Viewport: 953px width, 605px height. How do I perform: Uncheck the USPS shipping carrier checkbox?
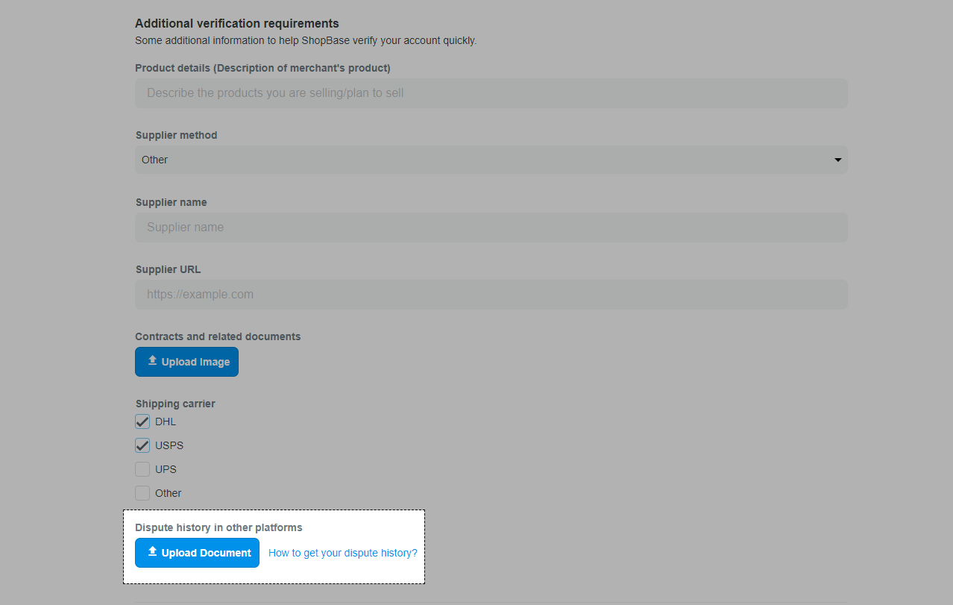click(x=142, y=445)
